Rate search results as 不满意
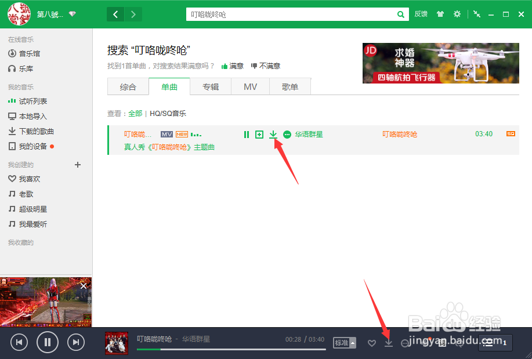Image resolution: width=532 pixels, height=359 pixels. click(266, 66)
